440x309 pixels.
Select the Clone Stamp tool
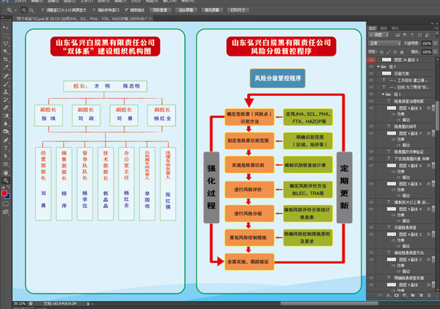pyautogui.click(x=6, y=92)
